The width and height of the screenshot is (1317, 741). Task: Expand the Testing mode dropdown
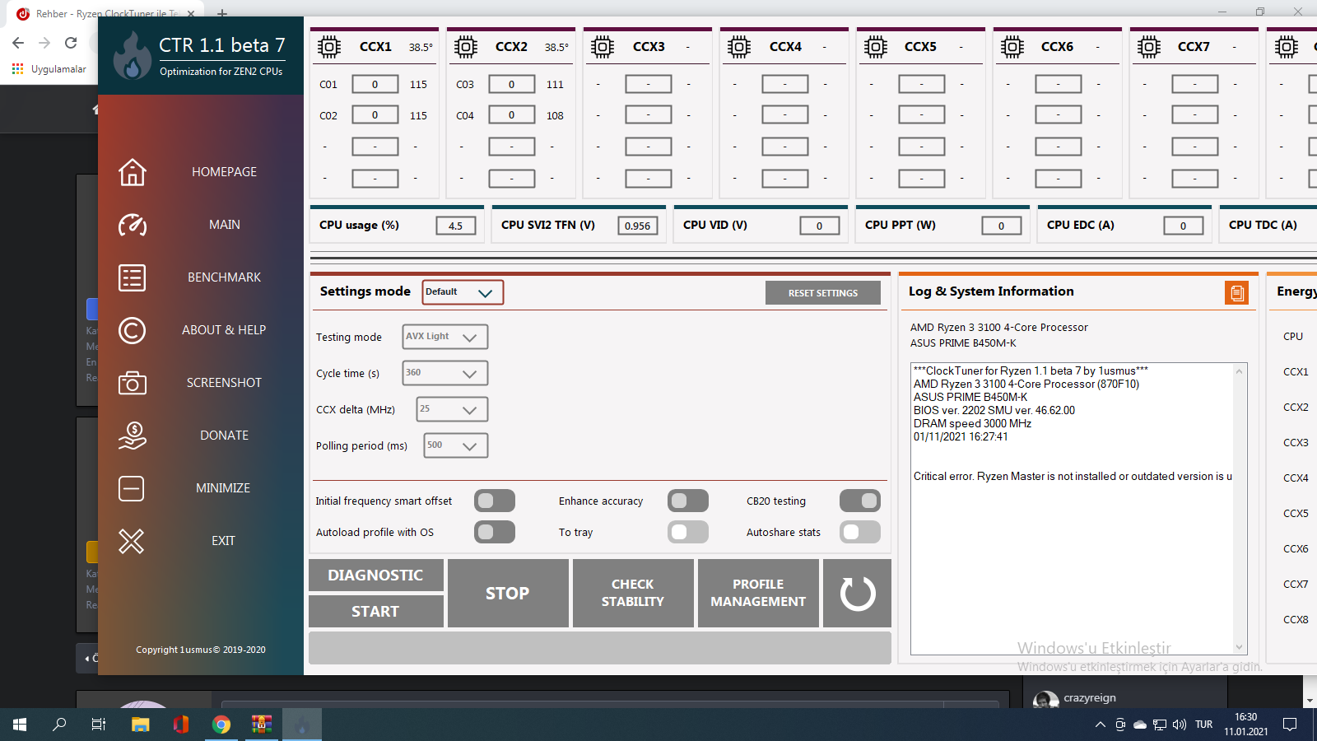(x=445, y=337)
